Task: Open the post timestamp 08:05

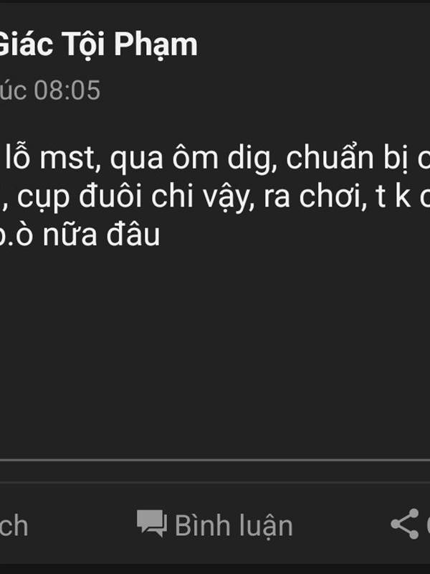Action: click(67, 90)
